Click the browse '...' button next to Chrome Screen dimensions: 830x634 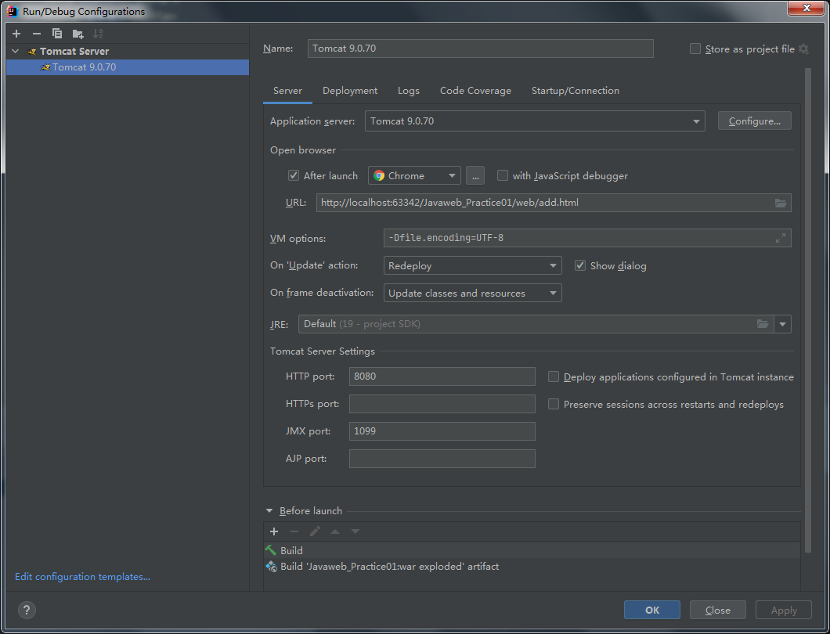click(475, 175)
